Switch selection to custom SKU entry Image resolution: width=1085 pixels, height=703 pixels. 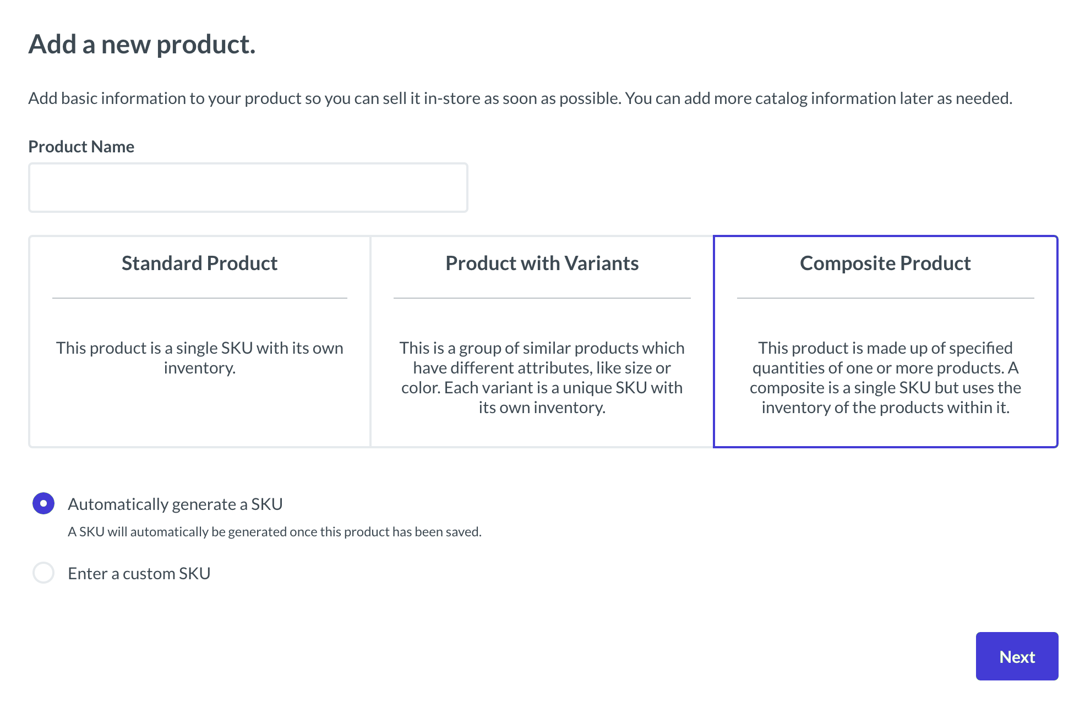pos(43,573)
